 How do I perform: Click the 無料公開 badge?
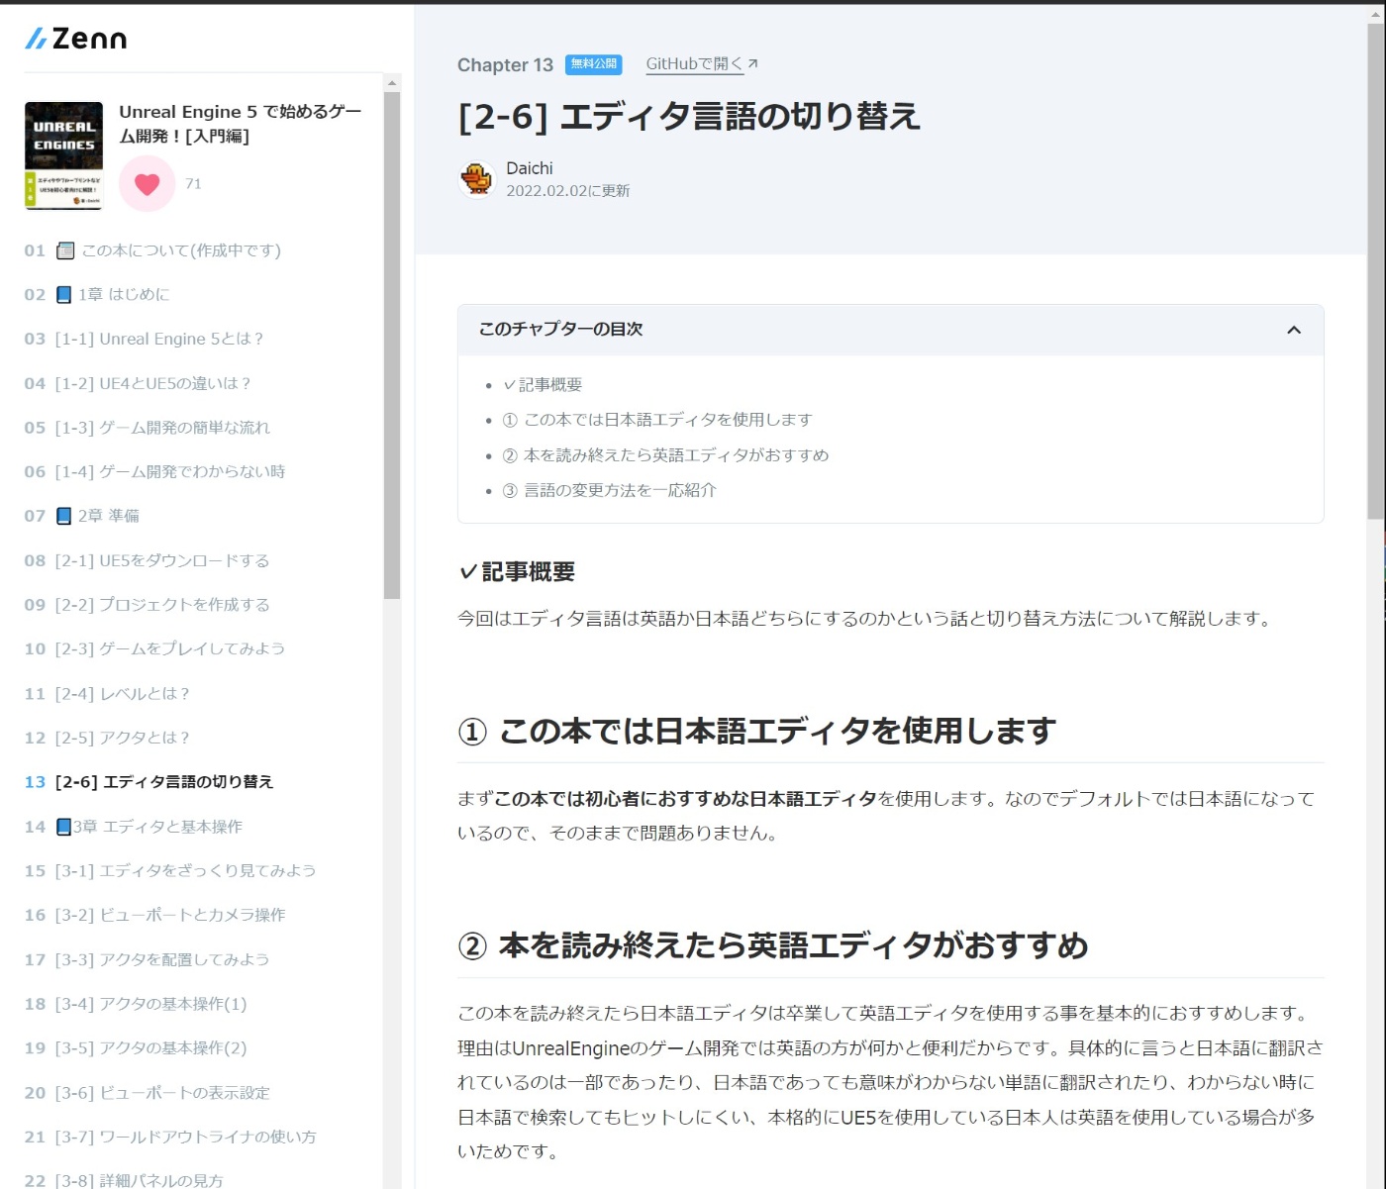[593, 63]
